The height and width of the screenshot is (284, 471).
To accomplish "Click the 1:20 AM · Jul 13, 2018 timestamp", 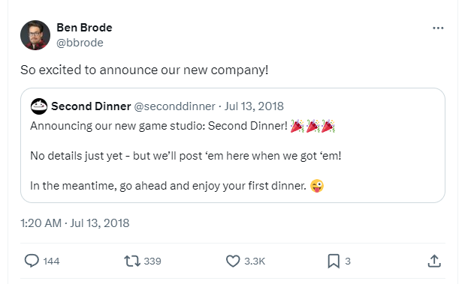I will click(x=75, y=223).
